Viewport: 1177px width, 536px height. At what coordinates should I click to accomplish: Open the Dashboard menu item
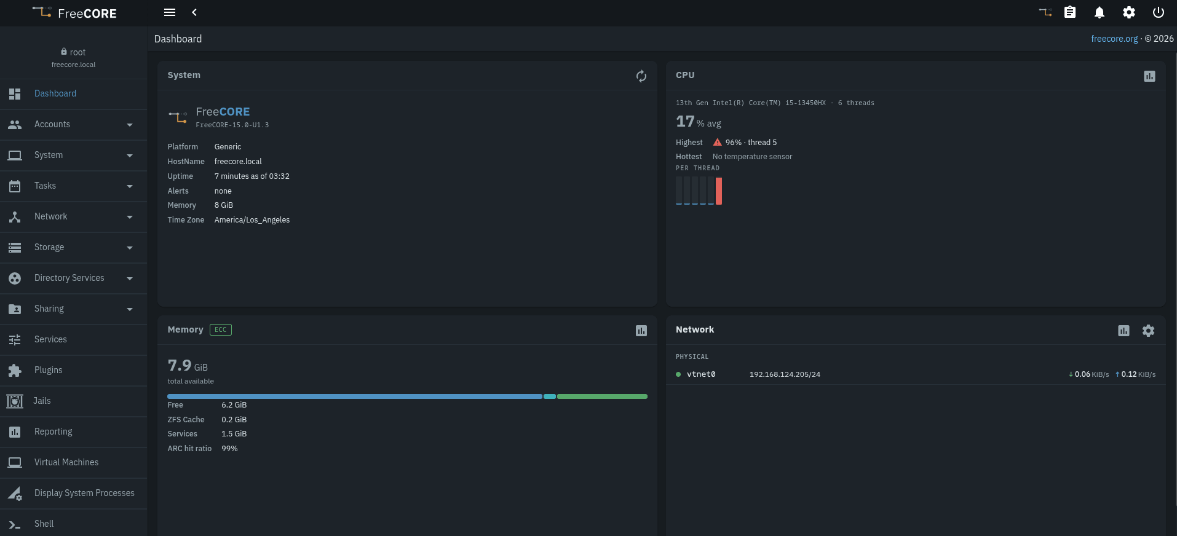tap(74, 94)
